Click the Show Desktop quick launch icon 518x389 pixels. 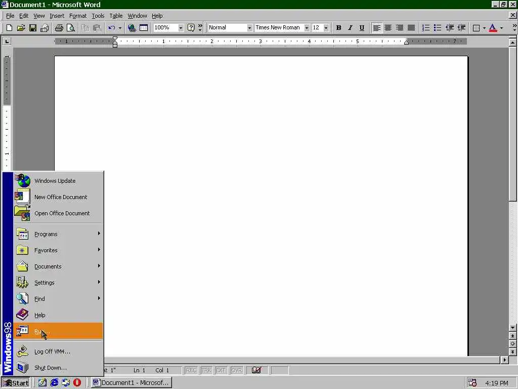pyautogui.click(x=42, y=383)
